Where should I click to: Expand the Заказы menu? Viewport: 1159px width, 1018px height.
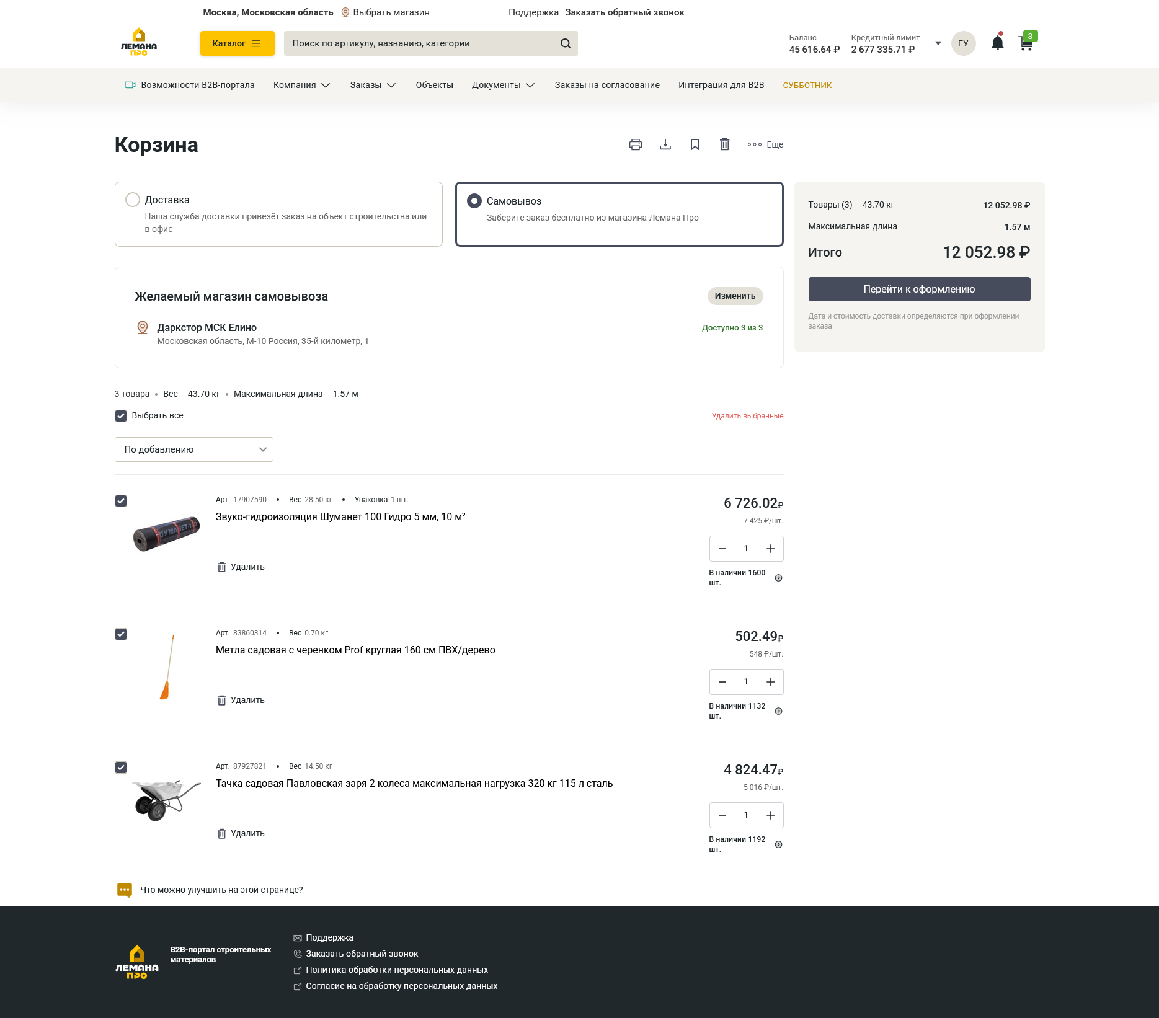(x=373, y=85)
